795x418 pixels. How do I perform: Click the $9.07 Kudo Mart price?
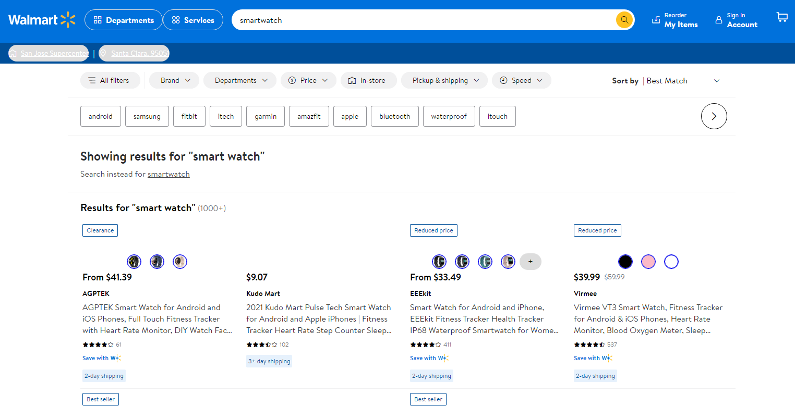[257, 277]
